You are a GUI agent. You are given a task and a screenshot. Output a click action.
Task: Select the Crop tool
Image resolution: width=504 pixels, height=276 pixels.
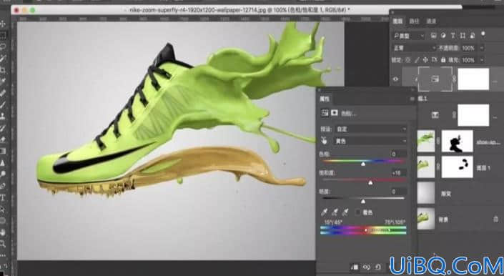pos(3,69)
